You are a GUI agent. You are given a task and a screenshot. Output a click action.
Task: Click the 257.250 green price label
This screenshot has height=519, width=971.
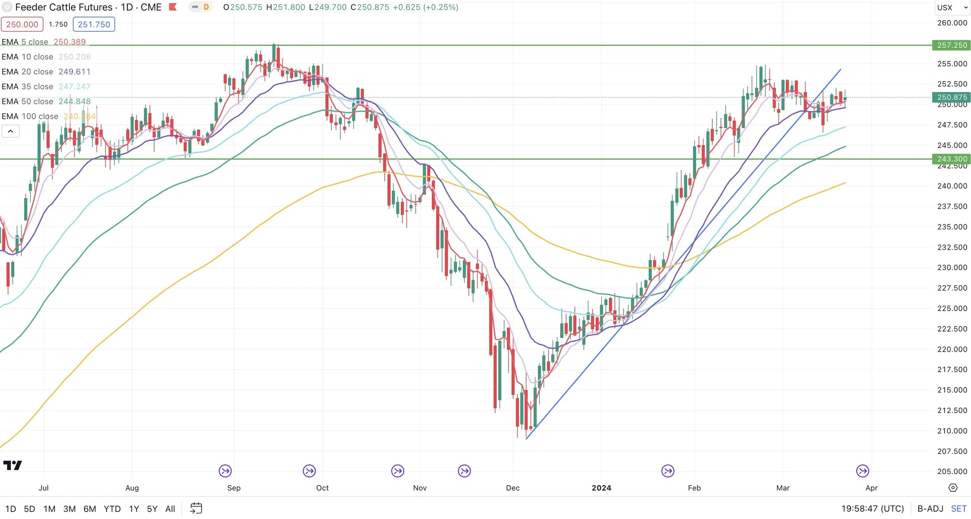click(x=952, y=45)
